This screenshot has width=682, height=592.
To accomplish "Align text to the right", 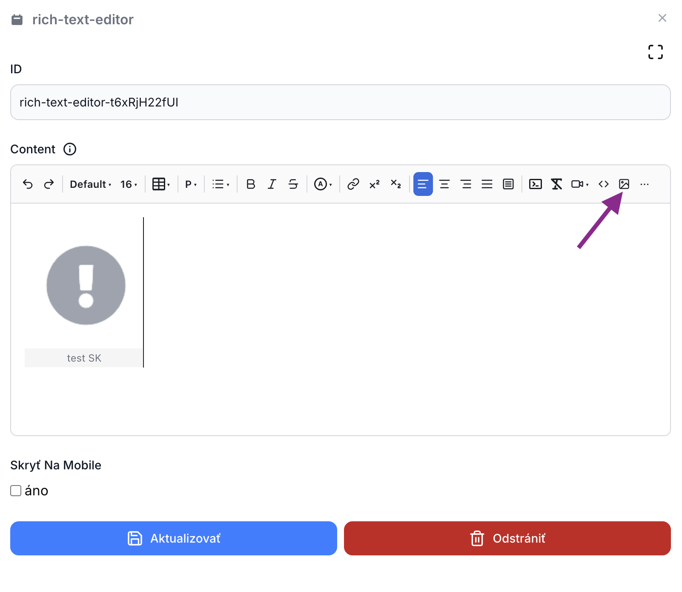I will (466, 184).
